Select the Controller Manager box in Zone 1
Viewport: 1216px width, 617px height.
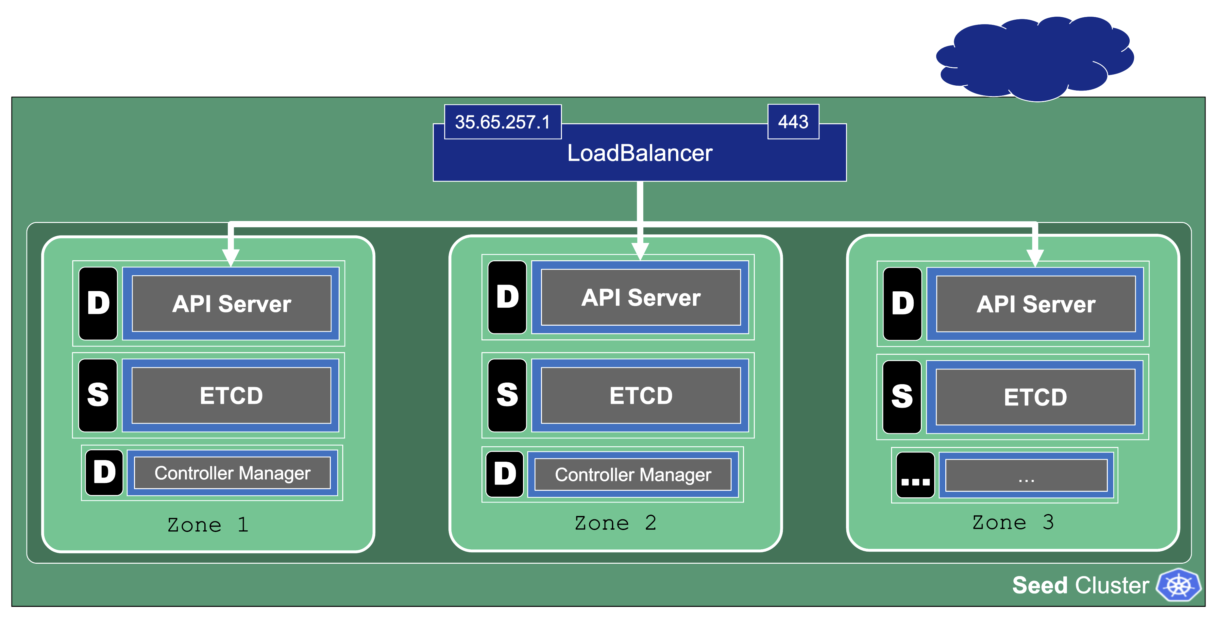click(232, 473)
